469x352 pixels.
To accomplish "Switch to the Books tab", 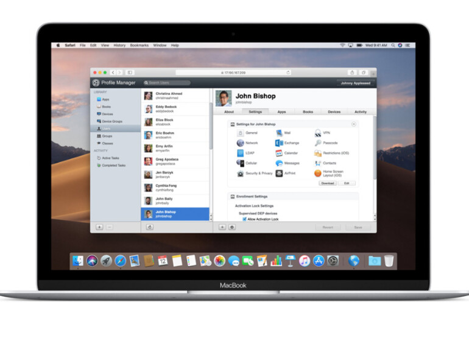I will pyautogui.click(x=308, y=112).
